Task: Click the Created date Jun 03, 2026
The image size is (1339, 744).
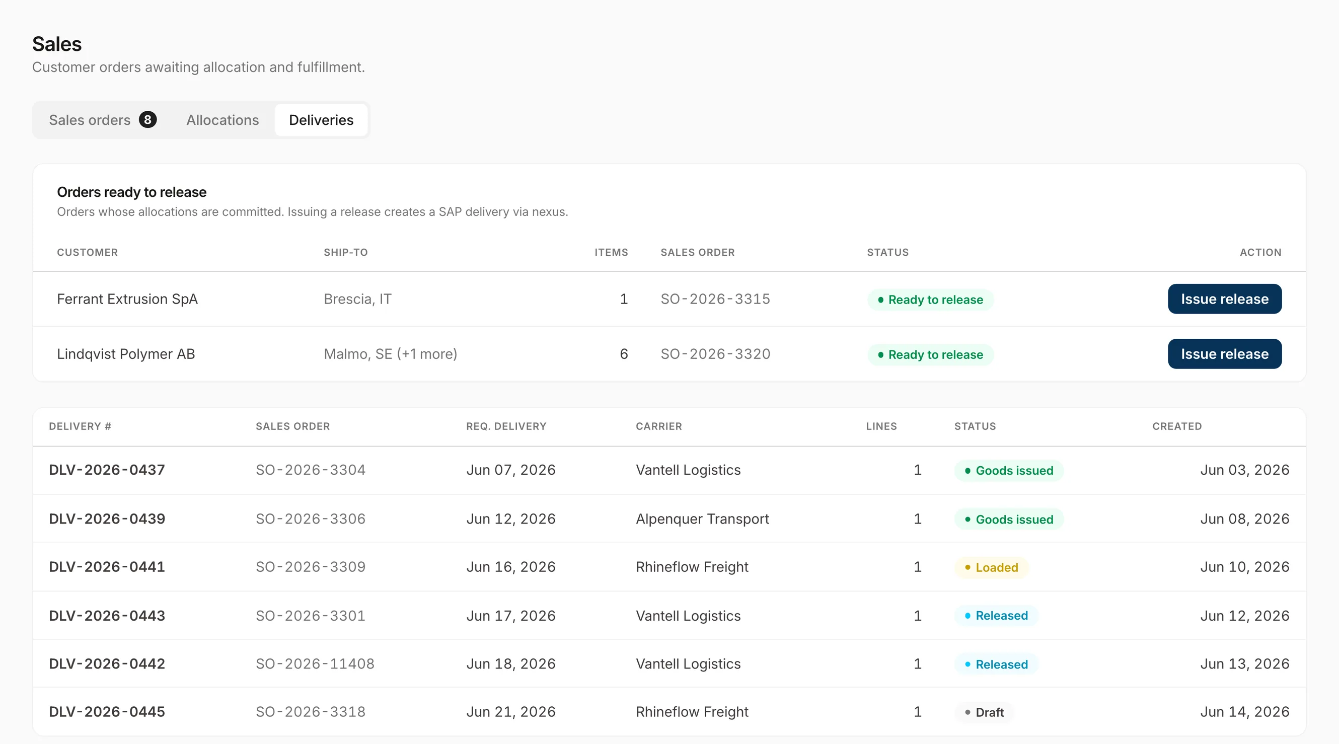Action: pos(1244,470)
